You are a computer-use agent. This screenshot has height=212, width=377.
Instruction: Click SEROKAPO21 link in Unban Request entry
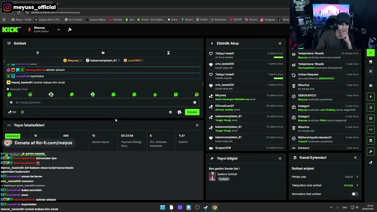point(326,79)
